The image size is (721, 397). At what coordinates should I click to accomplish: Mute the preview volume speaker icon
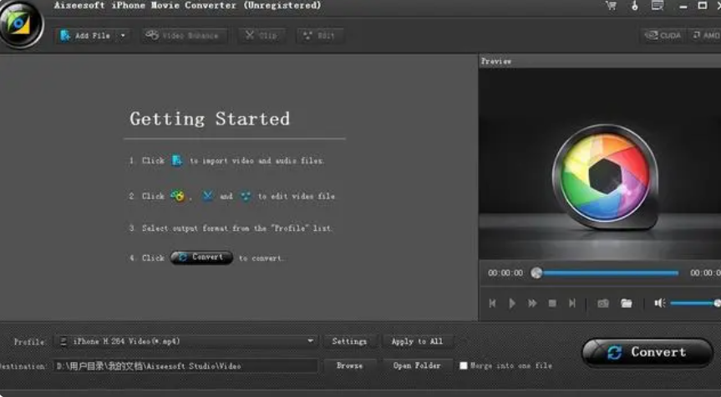[659, 303]
